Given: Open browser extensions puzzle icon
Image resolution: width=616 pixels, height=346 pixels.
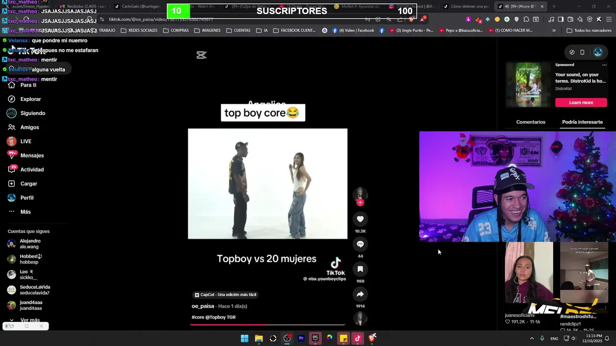Looking at the screenshot, I should click(526, 19).
